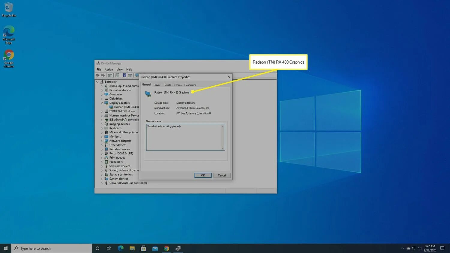450x253 pixels.
Task: Collapse the Bestseller root node
Action: tap(97, 82)
